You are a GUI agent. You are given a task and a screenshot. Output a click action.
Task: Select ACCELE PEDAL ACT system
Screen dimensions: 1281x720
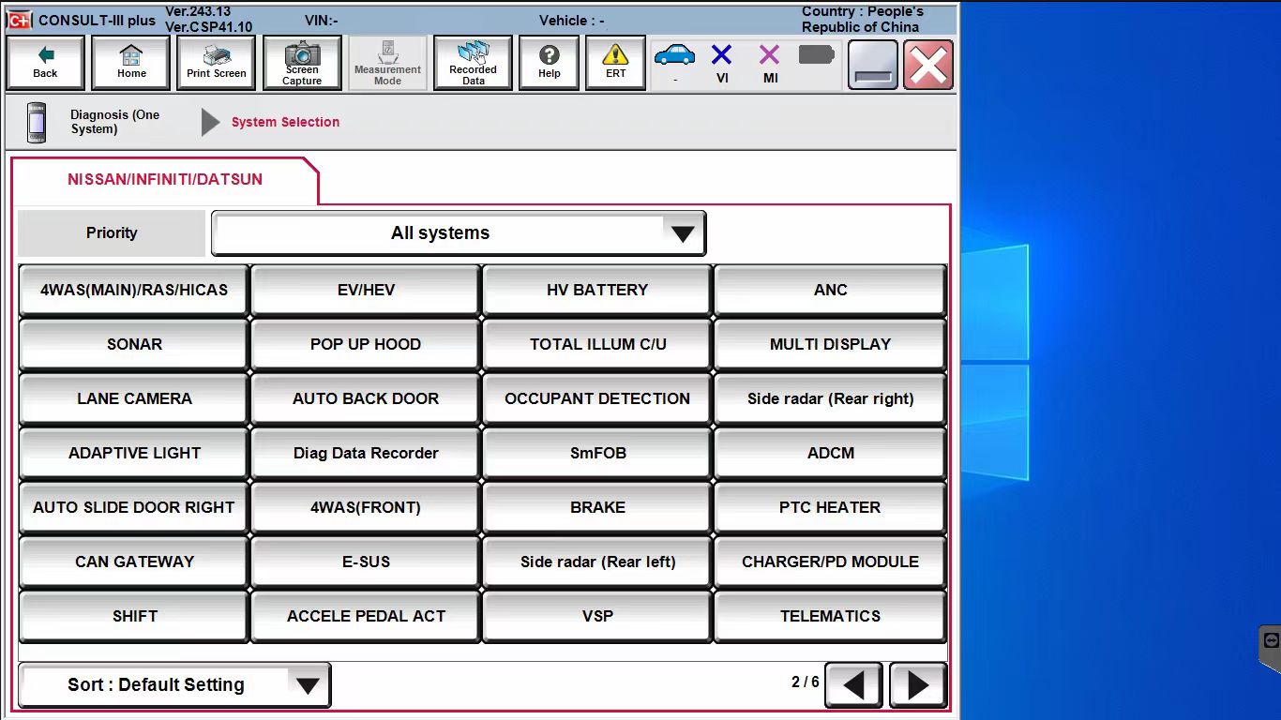pyautogui.click(x=366, y=617)
